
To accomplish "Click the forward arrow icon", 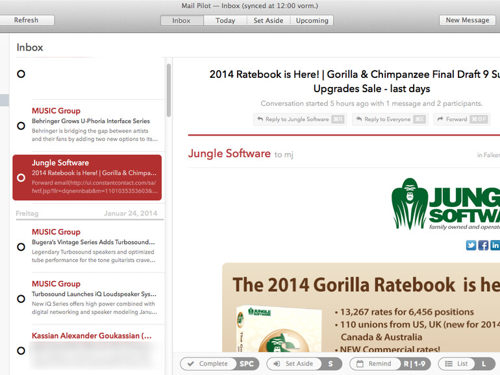I will [440, 119].
